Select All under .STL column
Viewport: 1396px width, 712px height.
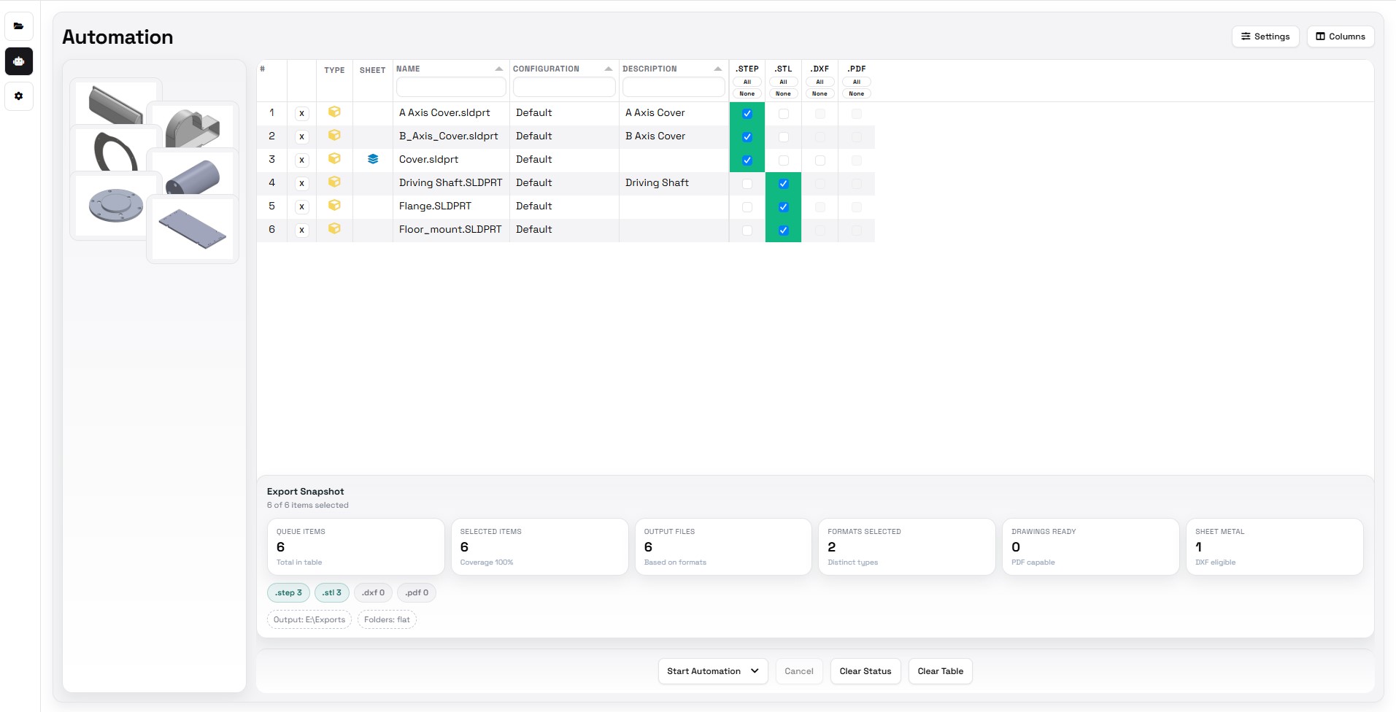pyautogui.click(x=784, y=82)
